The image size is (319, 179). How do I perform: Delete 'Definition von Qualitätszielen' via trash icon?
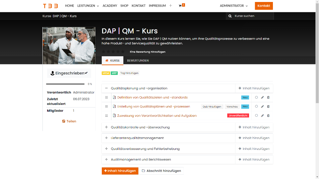point(268,97)
